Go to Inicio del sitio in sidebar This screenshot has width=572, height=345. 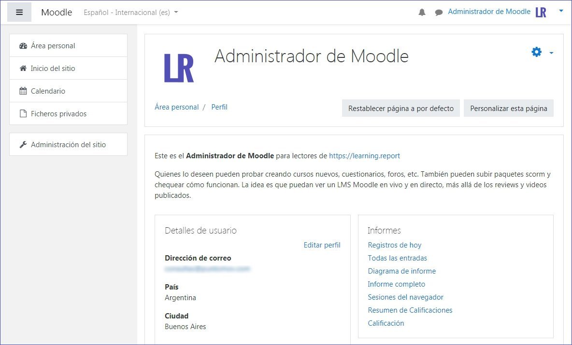click(68, 68)
